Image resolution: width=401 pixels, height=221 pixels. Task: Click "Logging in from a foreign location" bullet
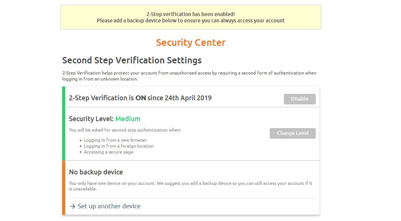119,146
